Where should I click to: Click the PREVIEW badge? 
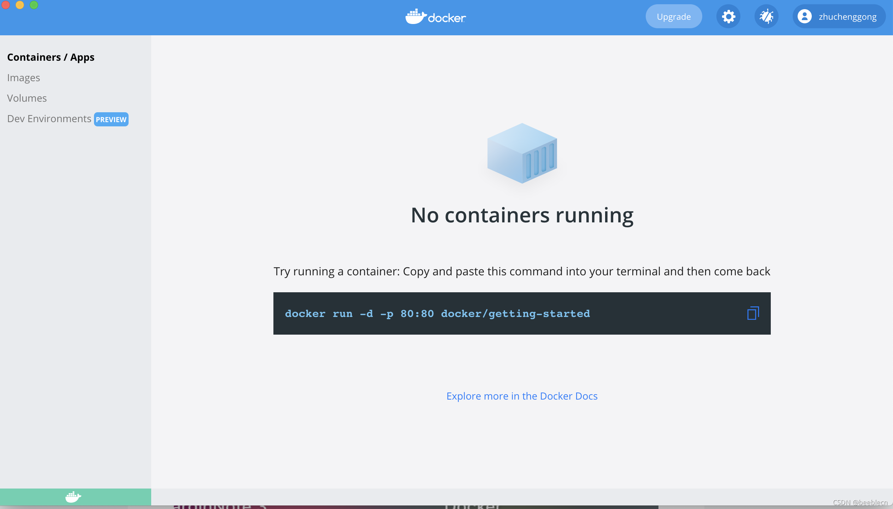(x=111, y=119)
